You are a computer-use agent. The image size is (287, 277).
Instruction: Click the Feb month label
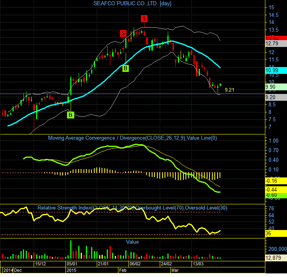[123, 270]
